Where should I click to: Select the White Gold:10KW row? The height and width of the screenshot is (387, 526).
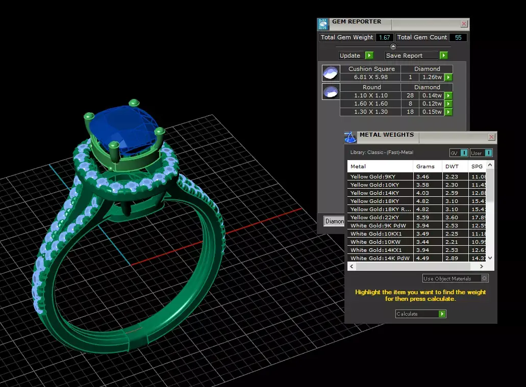click(x=416, y=242)
